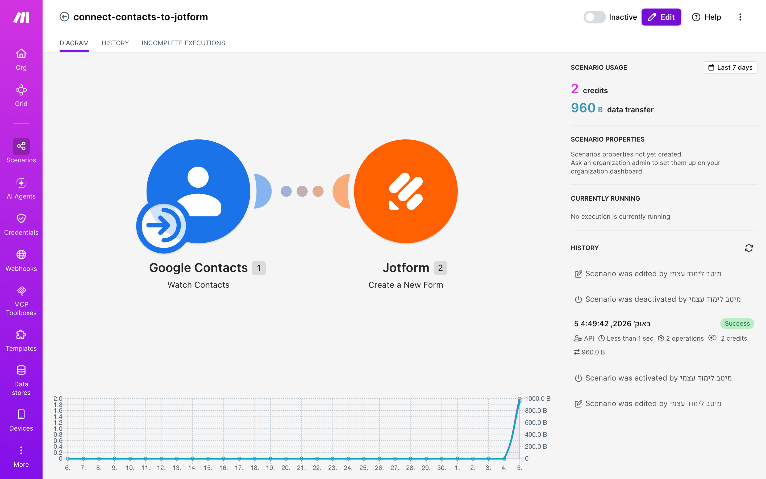The image size is (766, 479).
Task: Click the Scenario was deactivated history entry
Action: tap(657, 299)
